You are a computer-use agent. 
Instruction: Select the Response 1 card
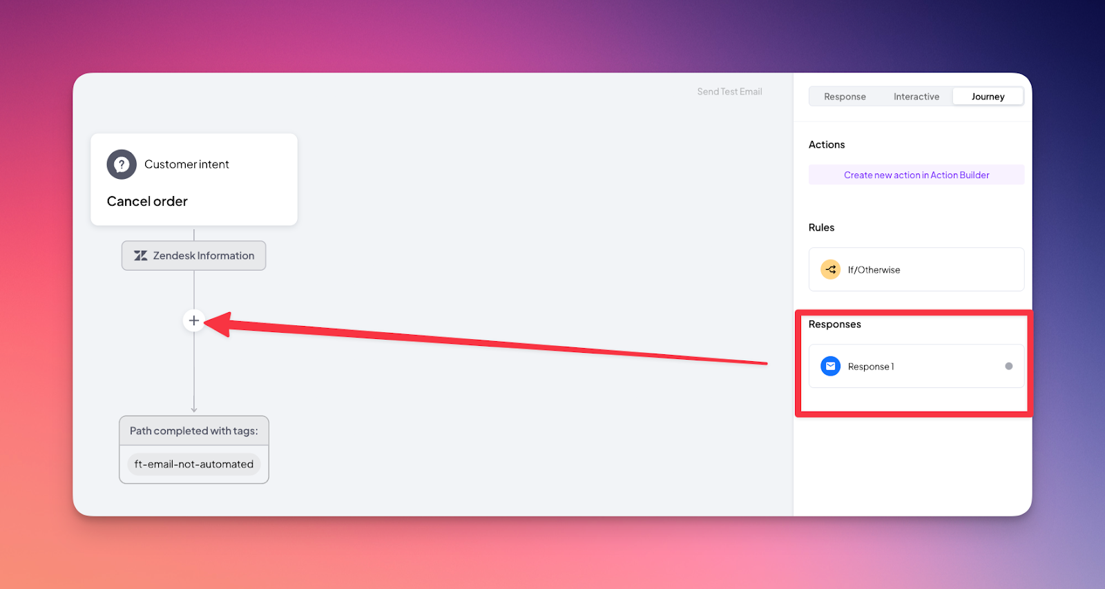(x=916, y=366)
